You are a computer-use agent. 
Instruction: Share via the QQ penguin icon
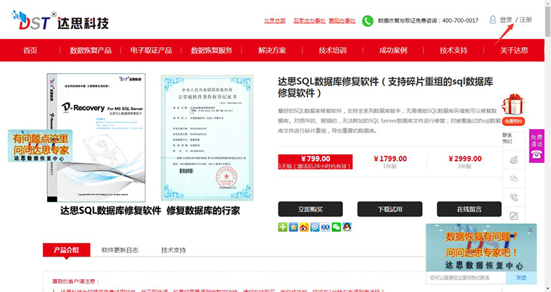[x=347, y=228]
